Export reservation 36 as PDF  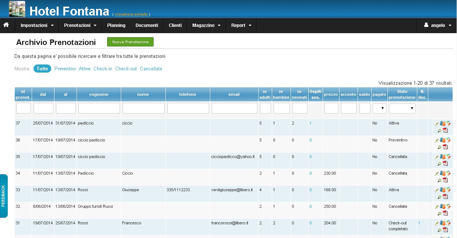point(445,147)
